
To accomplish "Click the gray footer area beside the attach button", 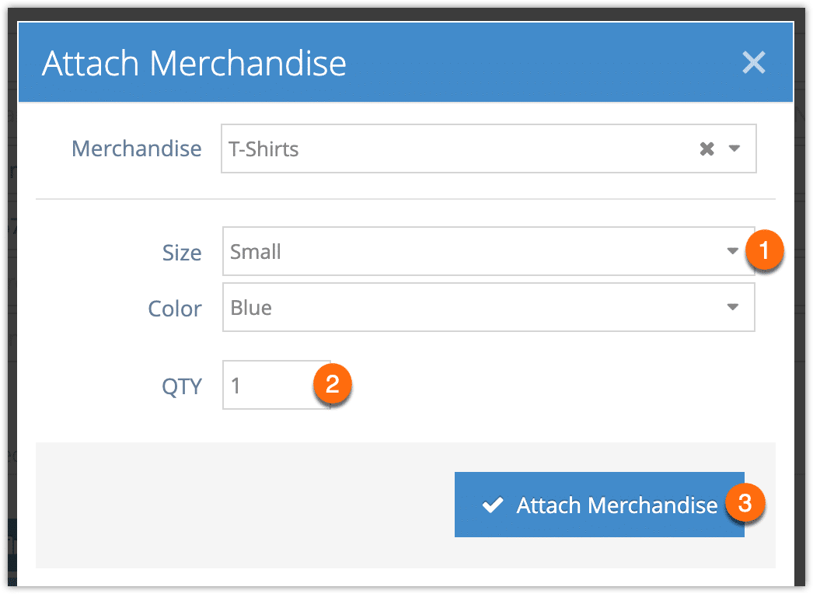I will [245, 505].
